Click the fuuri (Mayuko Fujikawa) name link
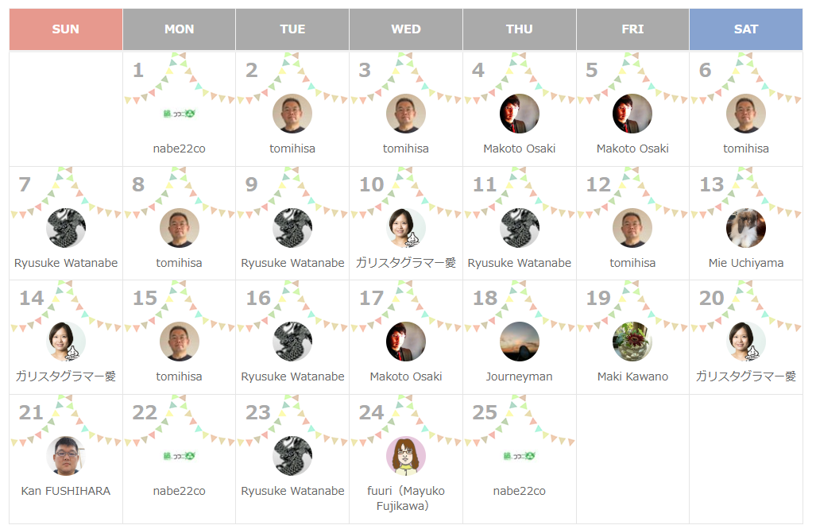Image resolution: width=816 pixels, height=529 pixels. point(406,498)
